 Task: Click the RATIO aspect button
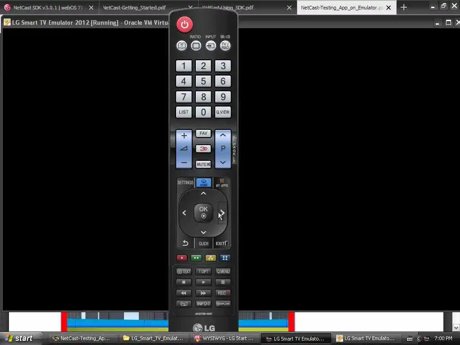196,46
